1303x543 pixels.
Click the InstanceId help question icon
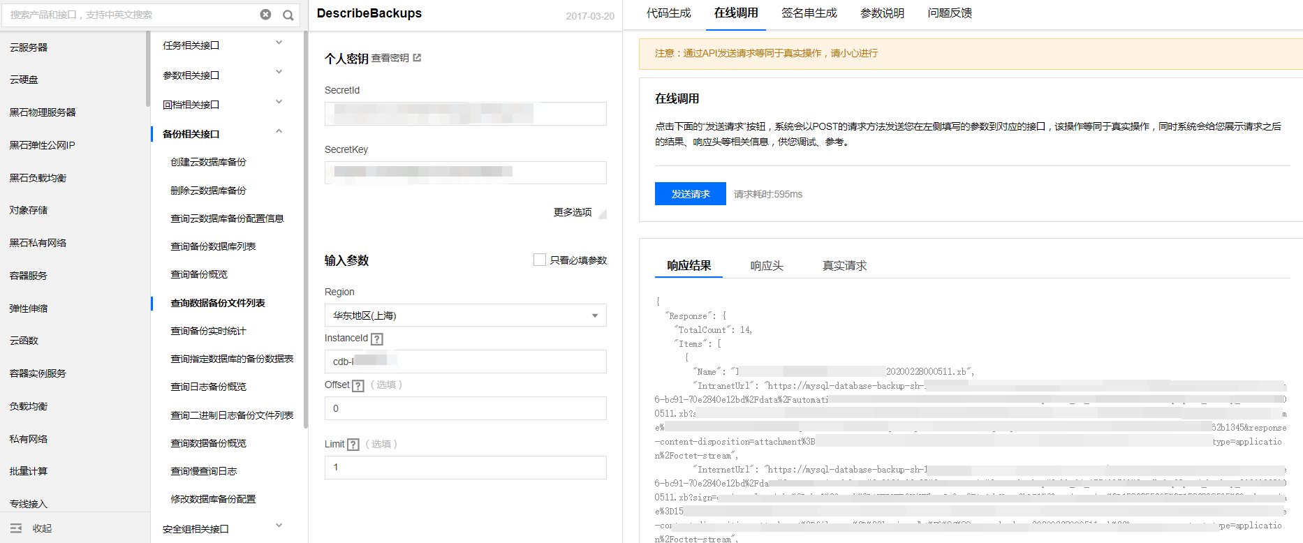coord(377,339)
